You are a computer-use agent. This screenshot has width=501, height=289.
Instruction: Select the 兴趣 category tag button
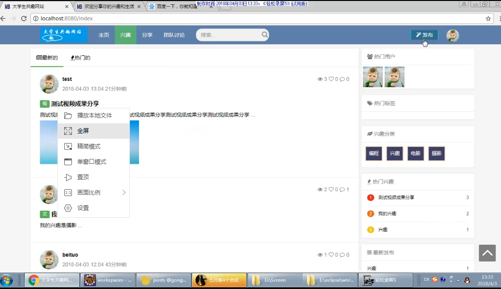coord(395,154)
